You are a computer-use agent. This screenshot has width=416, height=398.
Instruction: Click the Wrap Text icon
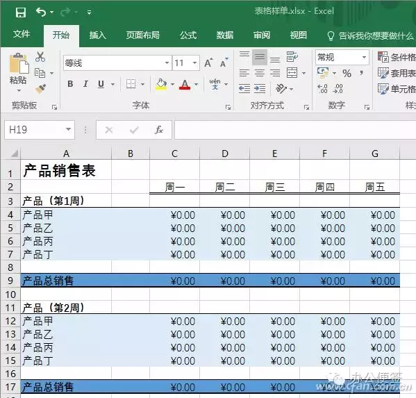[x=292, y=56]
